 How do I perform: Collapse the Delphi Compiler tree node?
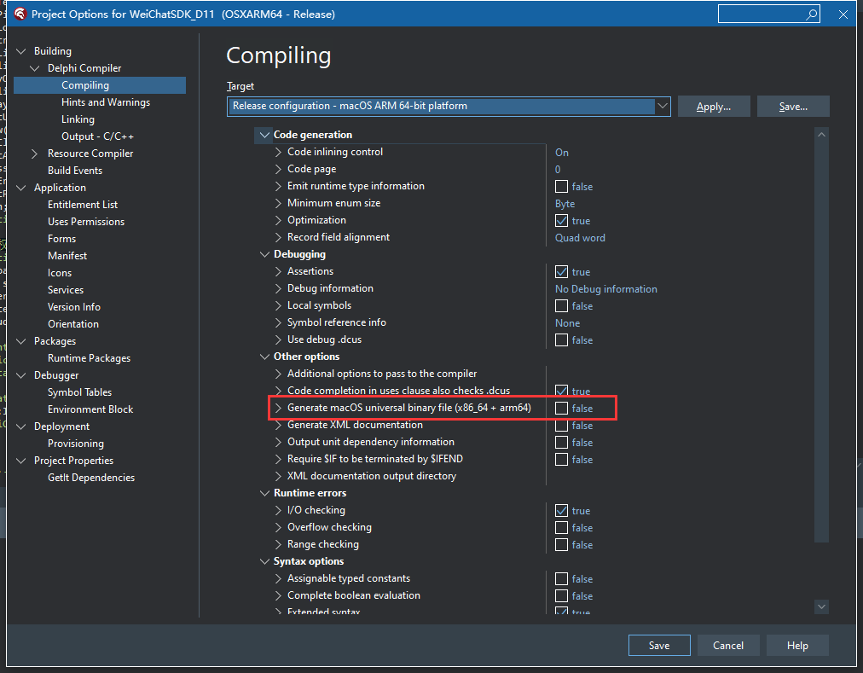35,68
